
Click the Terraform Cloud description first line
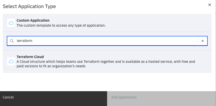coord(106,62)
